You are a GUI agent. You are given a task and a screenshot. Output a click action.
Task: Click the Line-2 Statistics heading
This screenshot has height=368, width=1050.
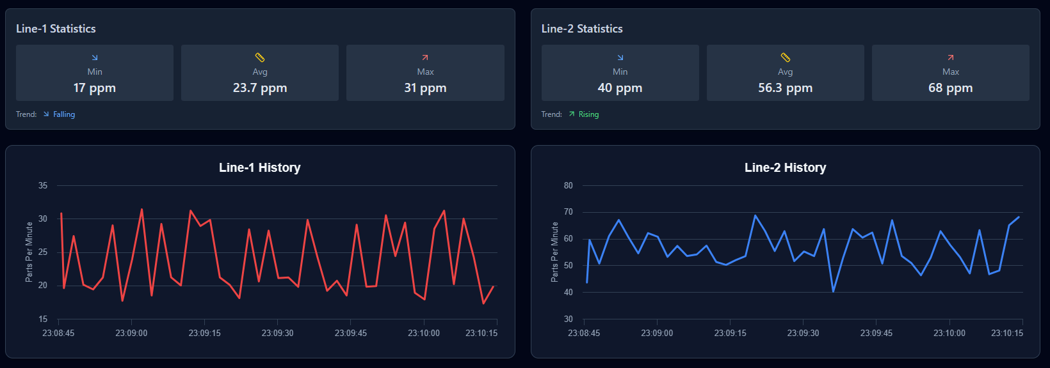581,29
